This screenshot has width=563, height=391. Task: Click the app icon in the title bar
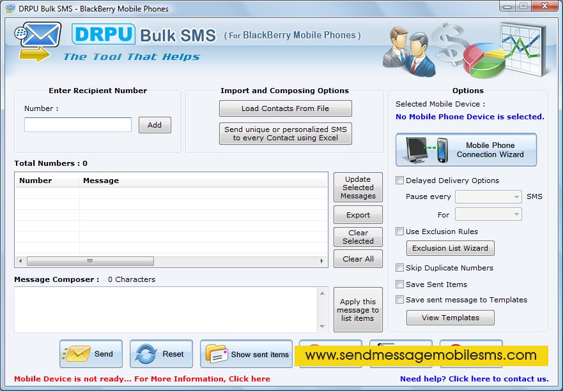(x=10, y=8)
